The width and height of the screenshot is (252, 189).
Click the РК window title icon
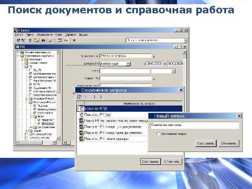coord(17,47)
